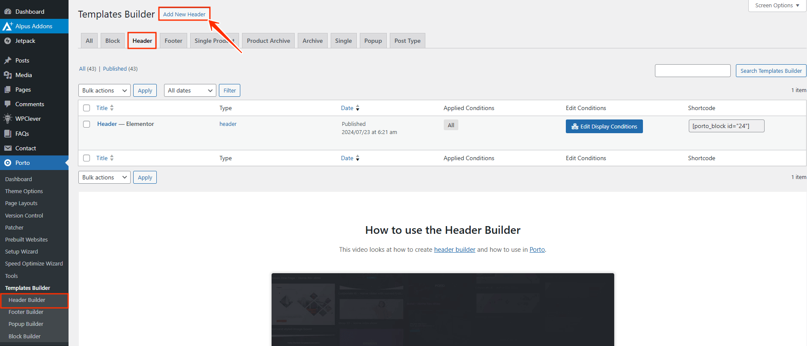Expand the Screen Options panel
807x346 pixels.
coord(777,6)
